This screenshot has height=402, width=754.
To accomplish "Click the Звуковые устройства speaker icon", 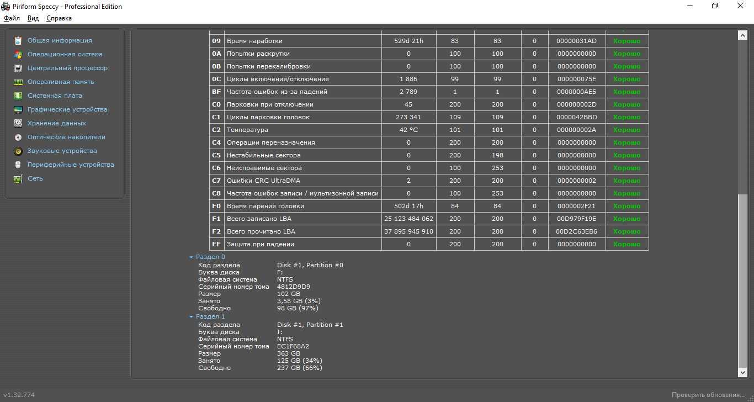I will tap(18, 151).
